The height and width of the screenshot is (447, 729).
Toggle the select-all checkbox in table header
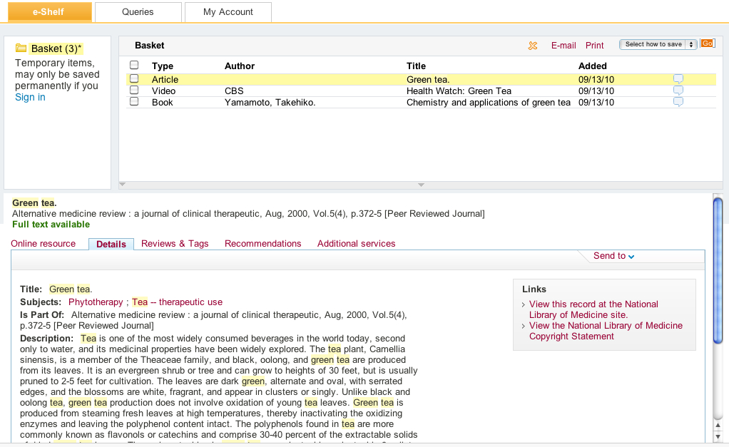134,66
